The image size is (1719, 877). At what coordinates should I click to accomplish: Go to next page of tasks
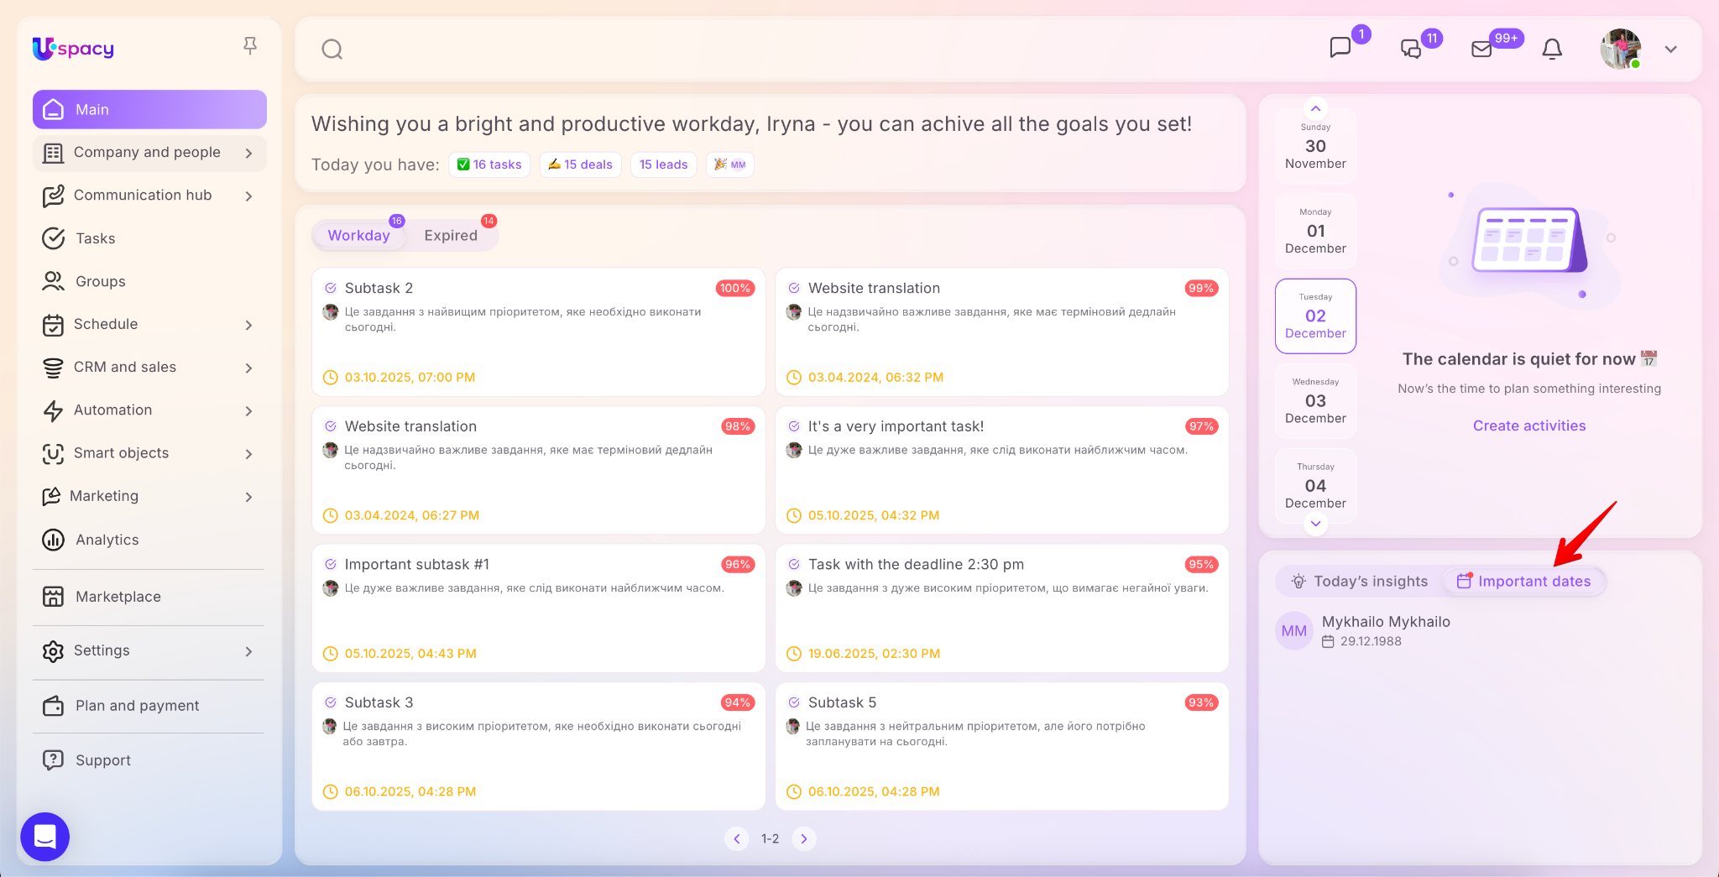coord(803,838)
